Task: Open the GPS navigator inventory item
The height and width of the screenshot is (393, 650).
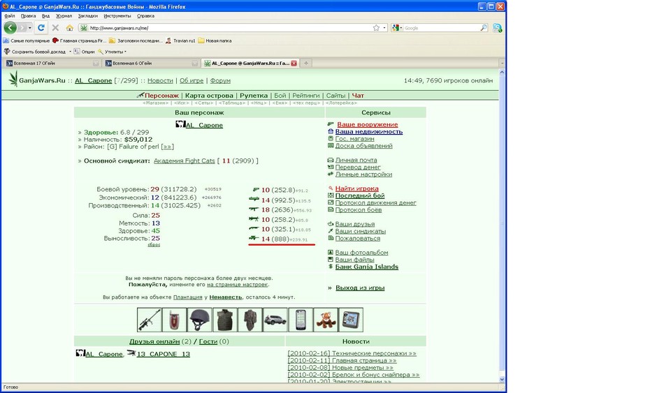Action: coord(351,320)
